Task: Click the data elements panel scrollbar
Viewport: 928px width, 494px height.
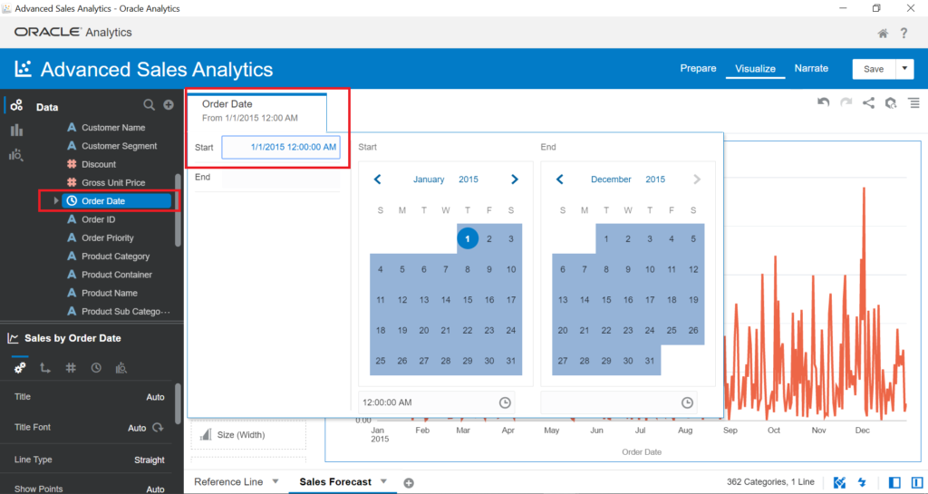Action: 178,210
